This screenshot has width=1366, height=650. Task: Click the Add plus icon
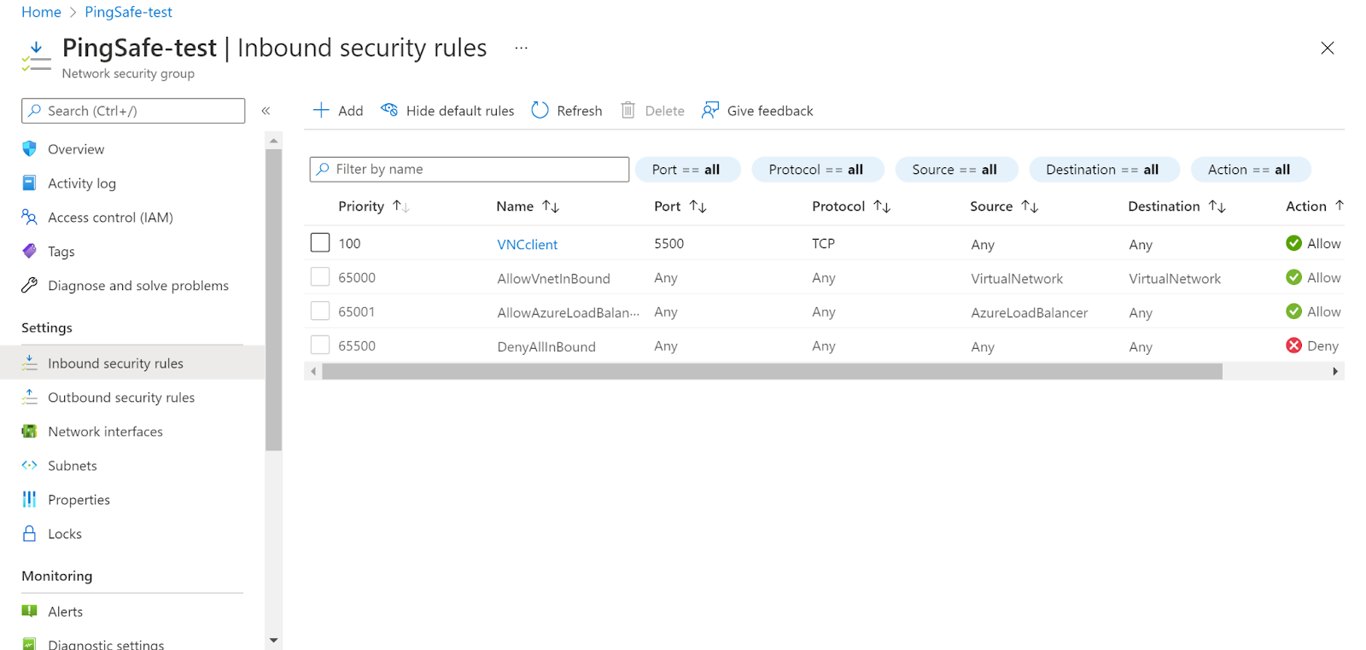pos(321,110)
